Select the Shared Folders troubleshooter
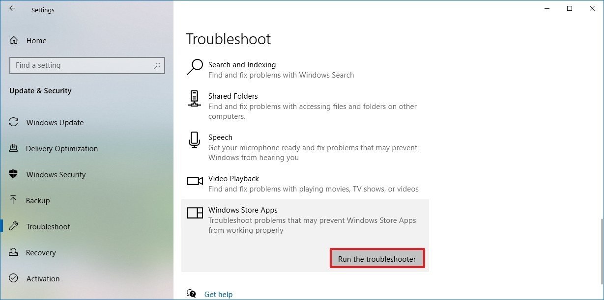The width and height of the screenshot is (604, 300). coord(305,106)
